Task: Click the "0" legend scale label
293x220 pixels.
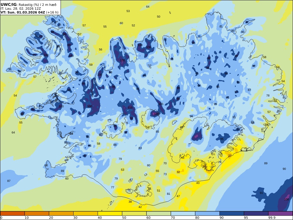Action: 1,218
